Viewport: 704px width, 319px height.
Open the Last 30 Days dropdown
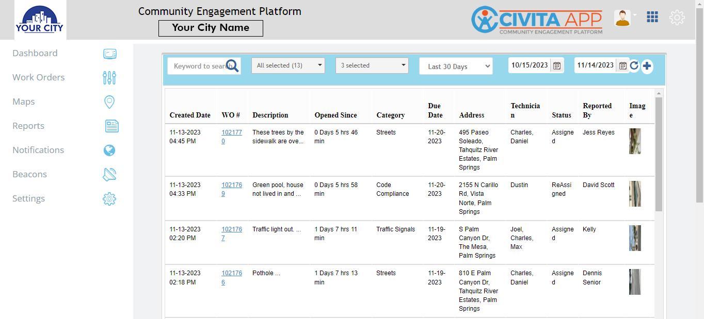456,66
